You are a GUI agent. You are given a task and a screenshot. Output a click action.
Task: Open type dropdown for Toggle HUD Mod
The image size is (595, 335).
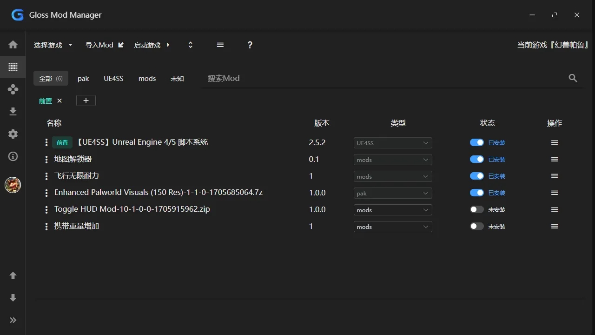point(393,210)
